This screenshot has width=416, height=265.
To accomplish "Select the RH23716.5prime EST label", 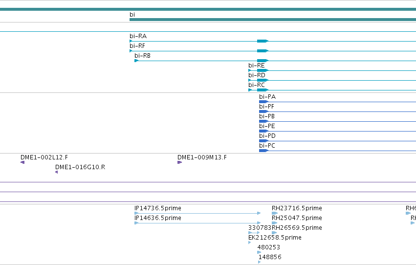I will tap(297, 208).
